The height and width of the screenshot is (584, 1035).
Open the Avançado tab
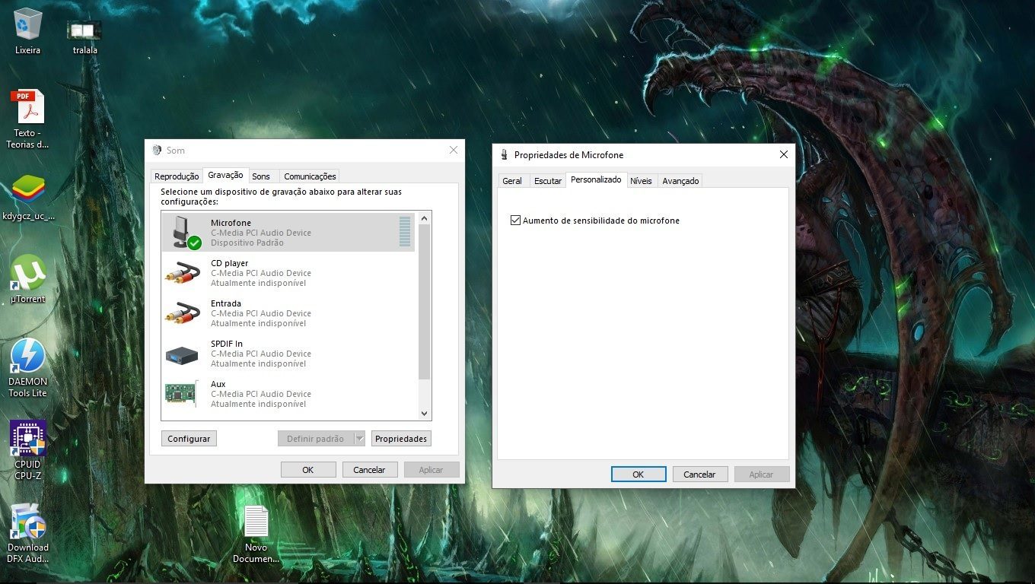(x=680, y=181)
